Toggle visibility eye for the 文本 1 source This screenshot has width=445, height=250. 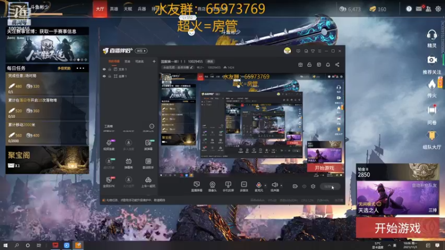coord(104,69)
